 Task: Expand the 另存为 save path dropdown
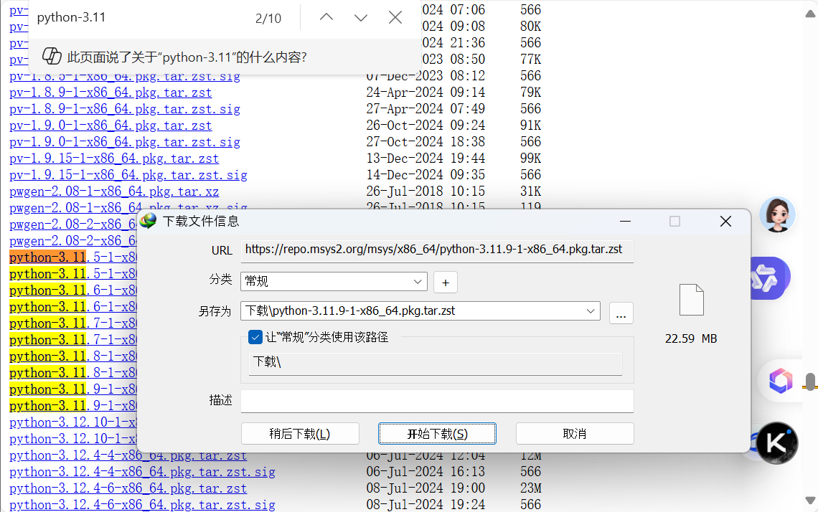click(x=591, y=310)
